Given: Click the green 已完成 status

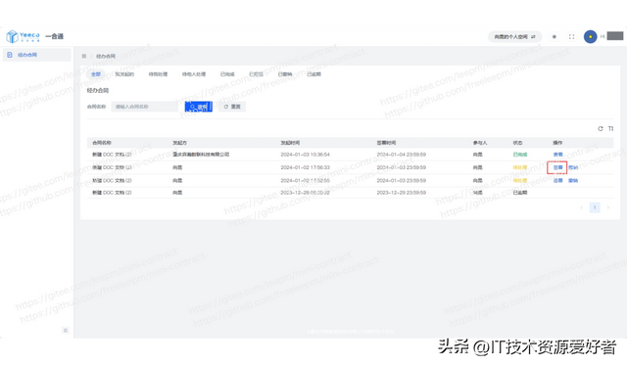Looking at the screenshot, I should point(520,155).
